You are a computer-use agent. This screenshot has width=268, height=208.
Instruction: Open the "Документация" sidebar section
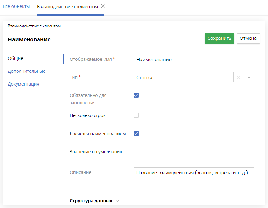pos(23,84)
